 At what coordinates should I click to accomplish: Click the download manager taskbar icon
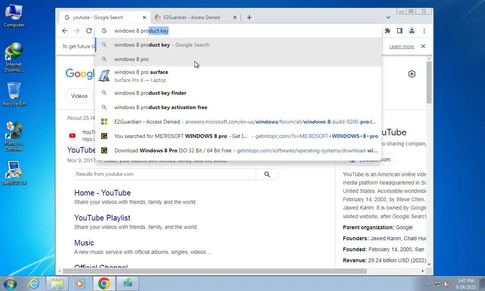(x=128, y=283)
